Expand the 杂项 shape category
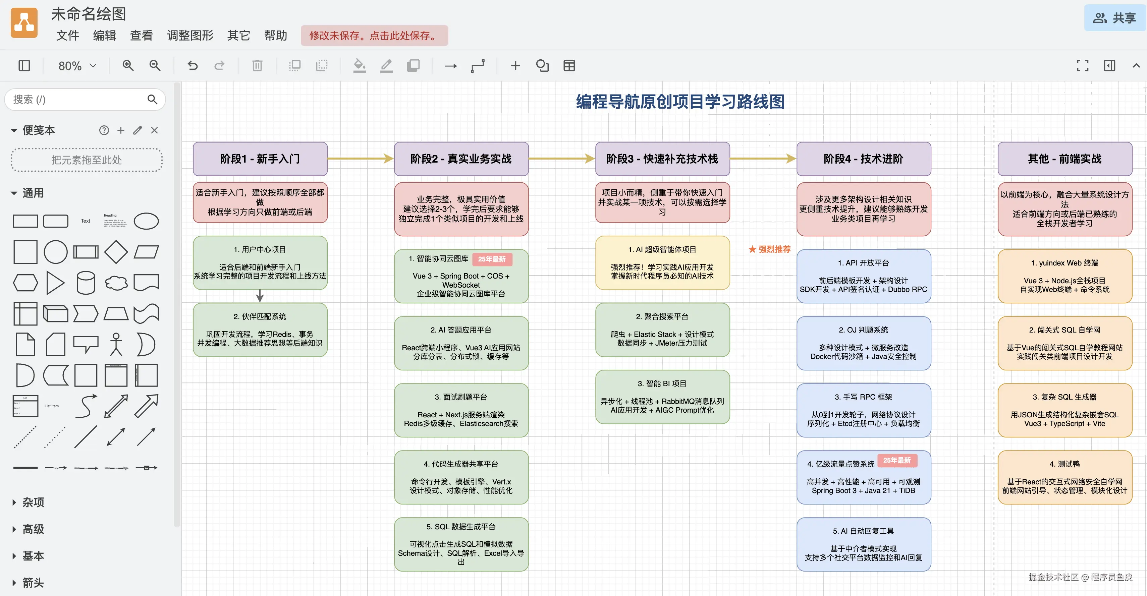This screenshot has height=596, width=1147. (x=33, y=502)
